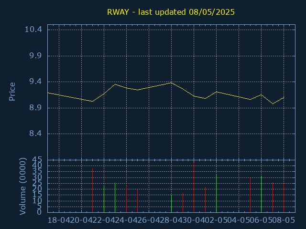This screenshot has width=306, height=229.
Task: Select the 9.4 price tick label
Action: 35,82
